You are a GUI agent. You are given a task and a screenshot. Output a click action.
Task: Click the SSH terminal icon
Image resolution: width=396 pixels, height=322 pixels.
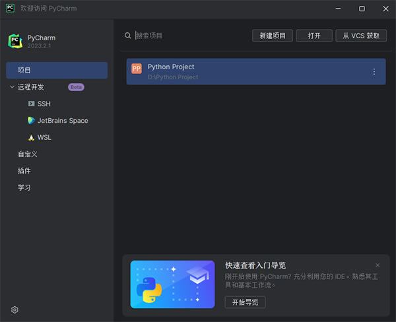coord(31,104)
